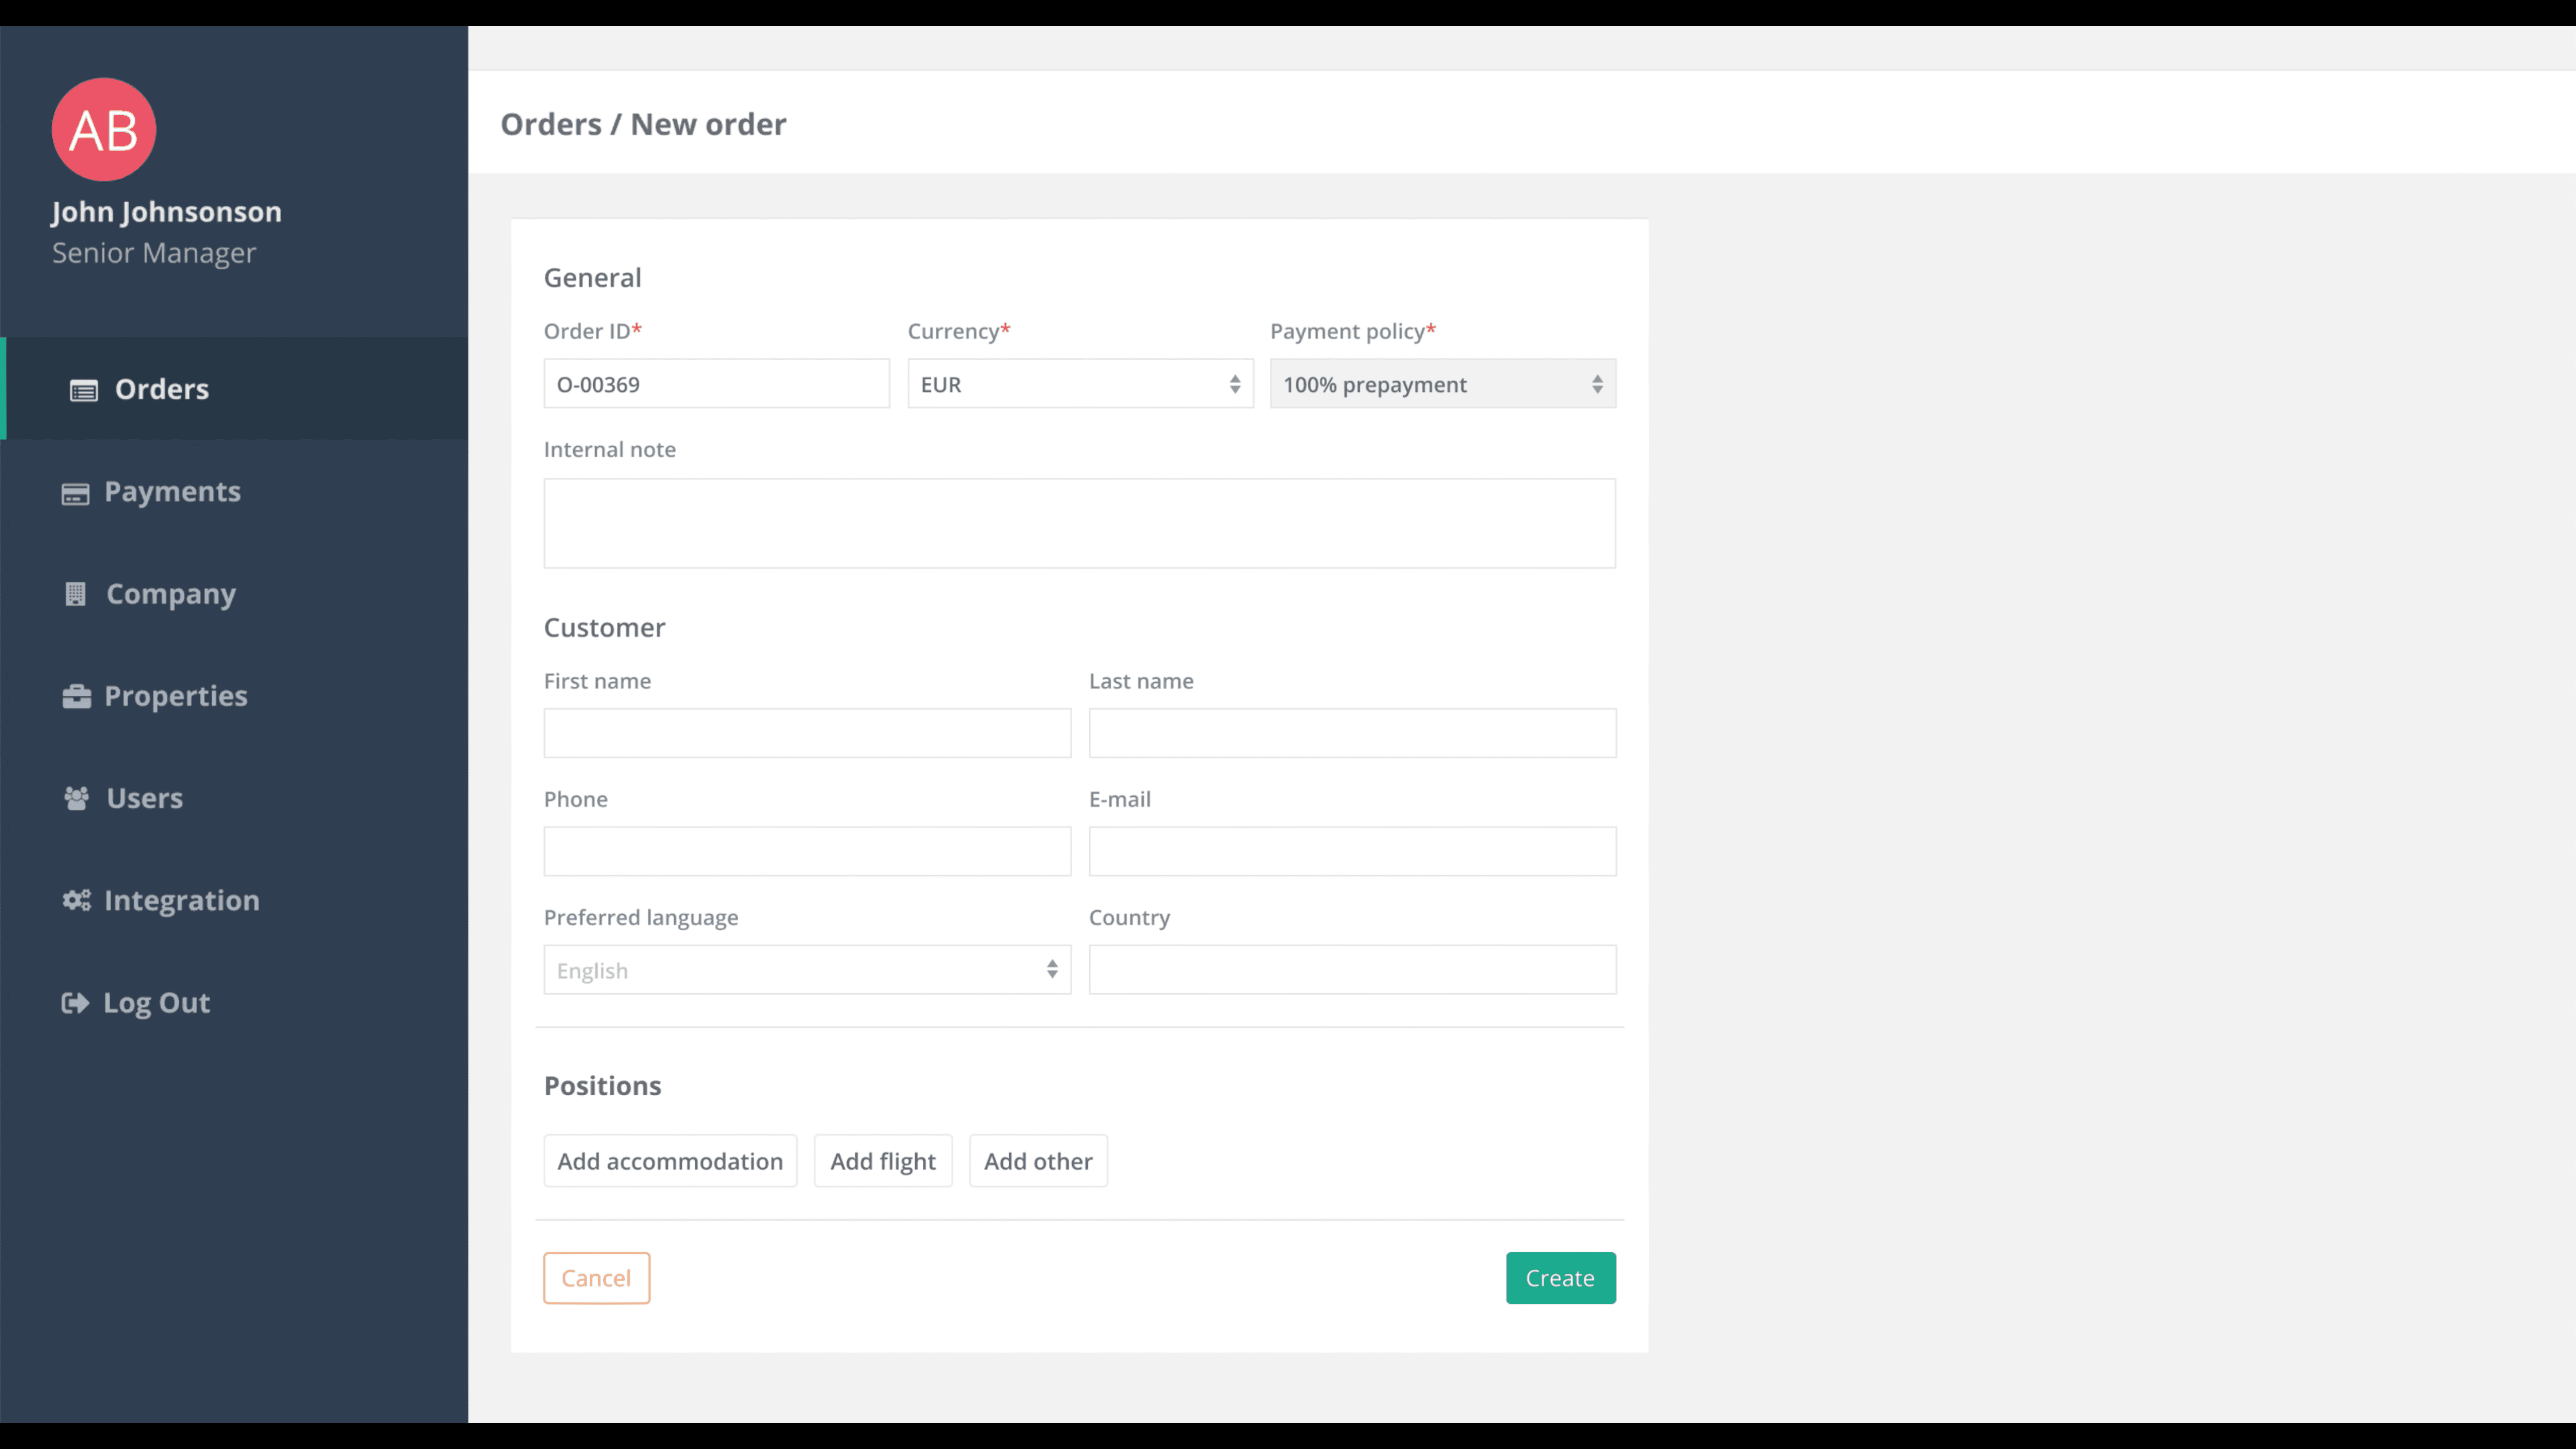Viewport: 2576px width, 1449px height.
Task: Click the Order ID label
Action: coord(592,331)
